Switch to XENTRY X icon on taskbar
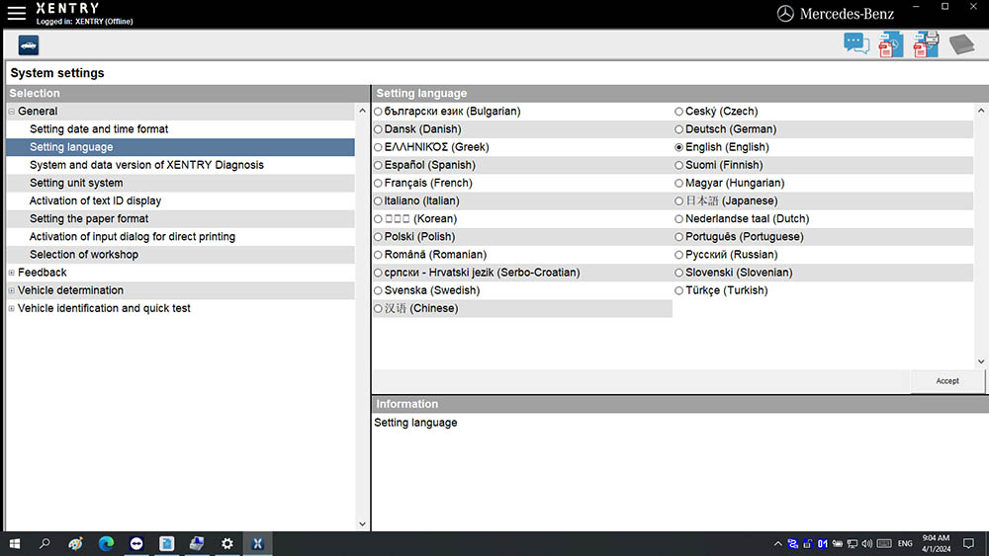The height and width of the screenshot is (556, 989). (257, 543)
